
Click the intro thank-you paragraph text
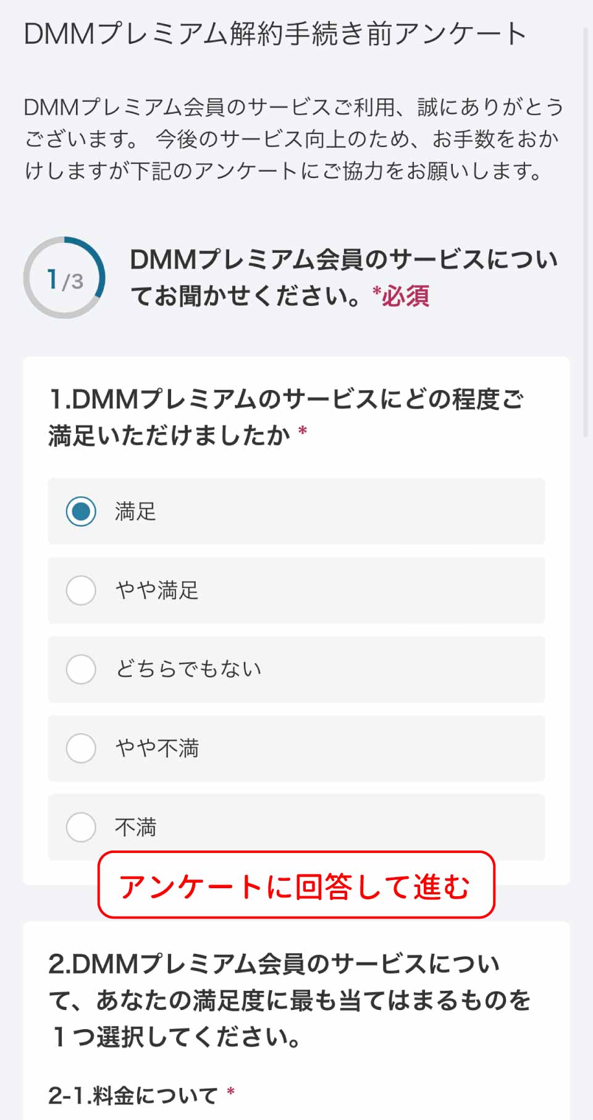coord(293,138)
